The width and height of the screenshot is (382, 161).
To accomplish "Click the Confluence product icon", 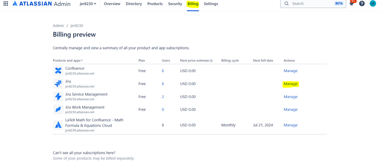I will tap(58, 71).
